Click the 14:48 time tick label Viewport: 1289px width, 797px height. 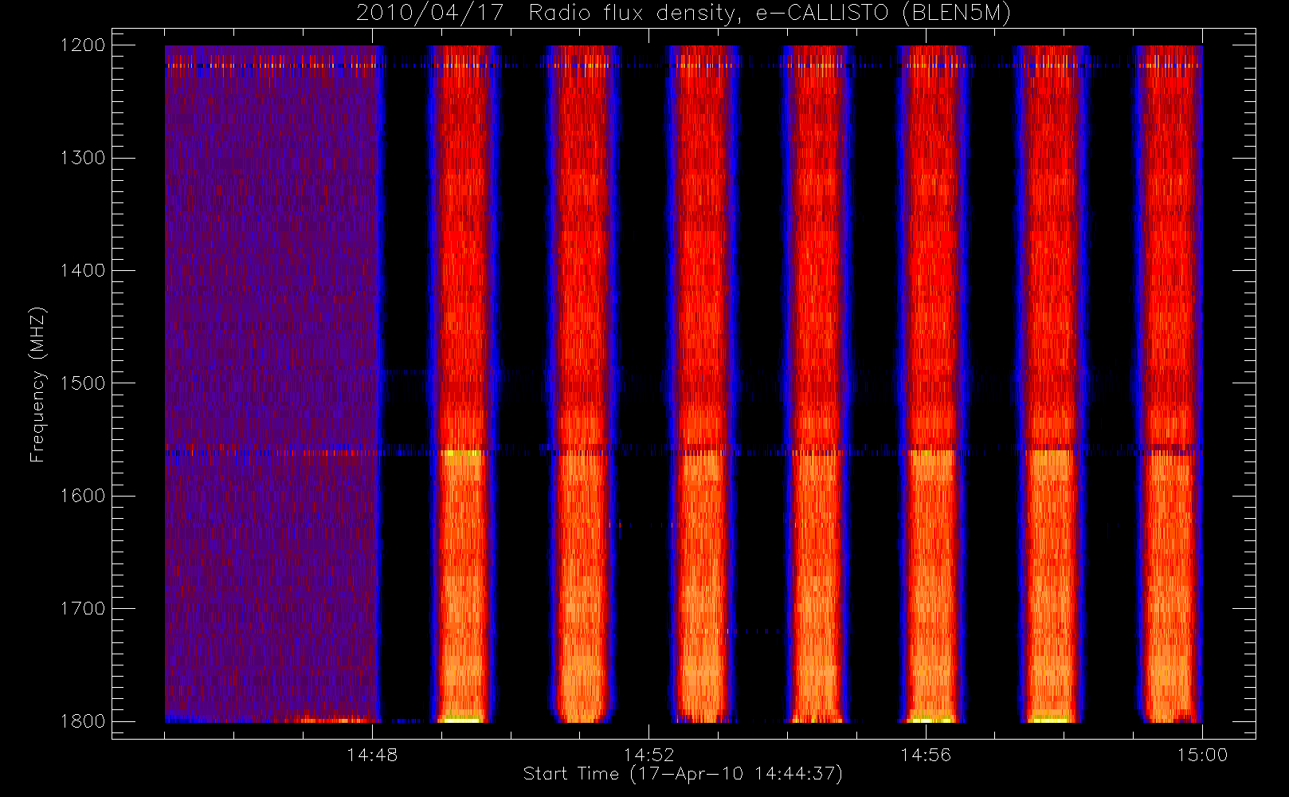pyautogui.click(x=372, y=755)
